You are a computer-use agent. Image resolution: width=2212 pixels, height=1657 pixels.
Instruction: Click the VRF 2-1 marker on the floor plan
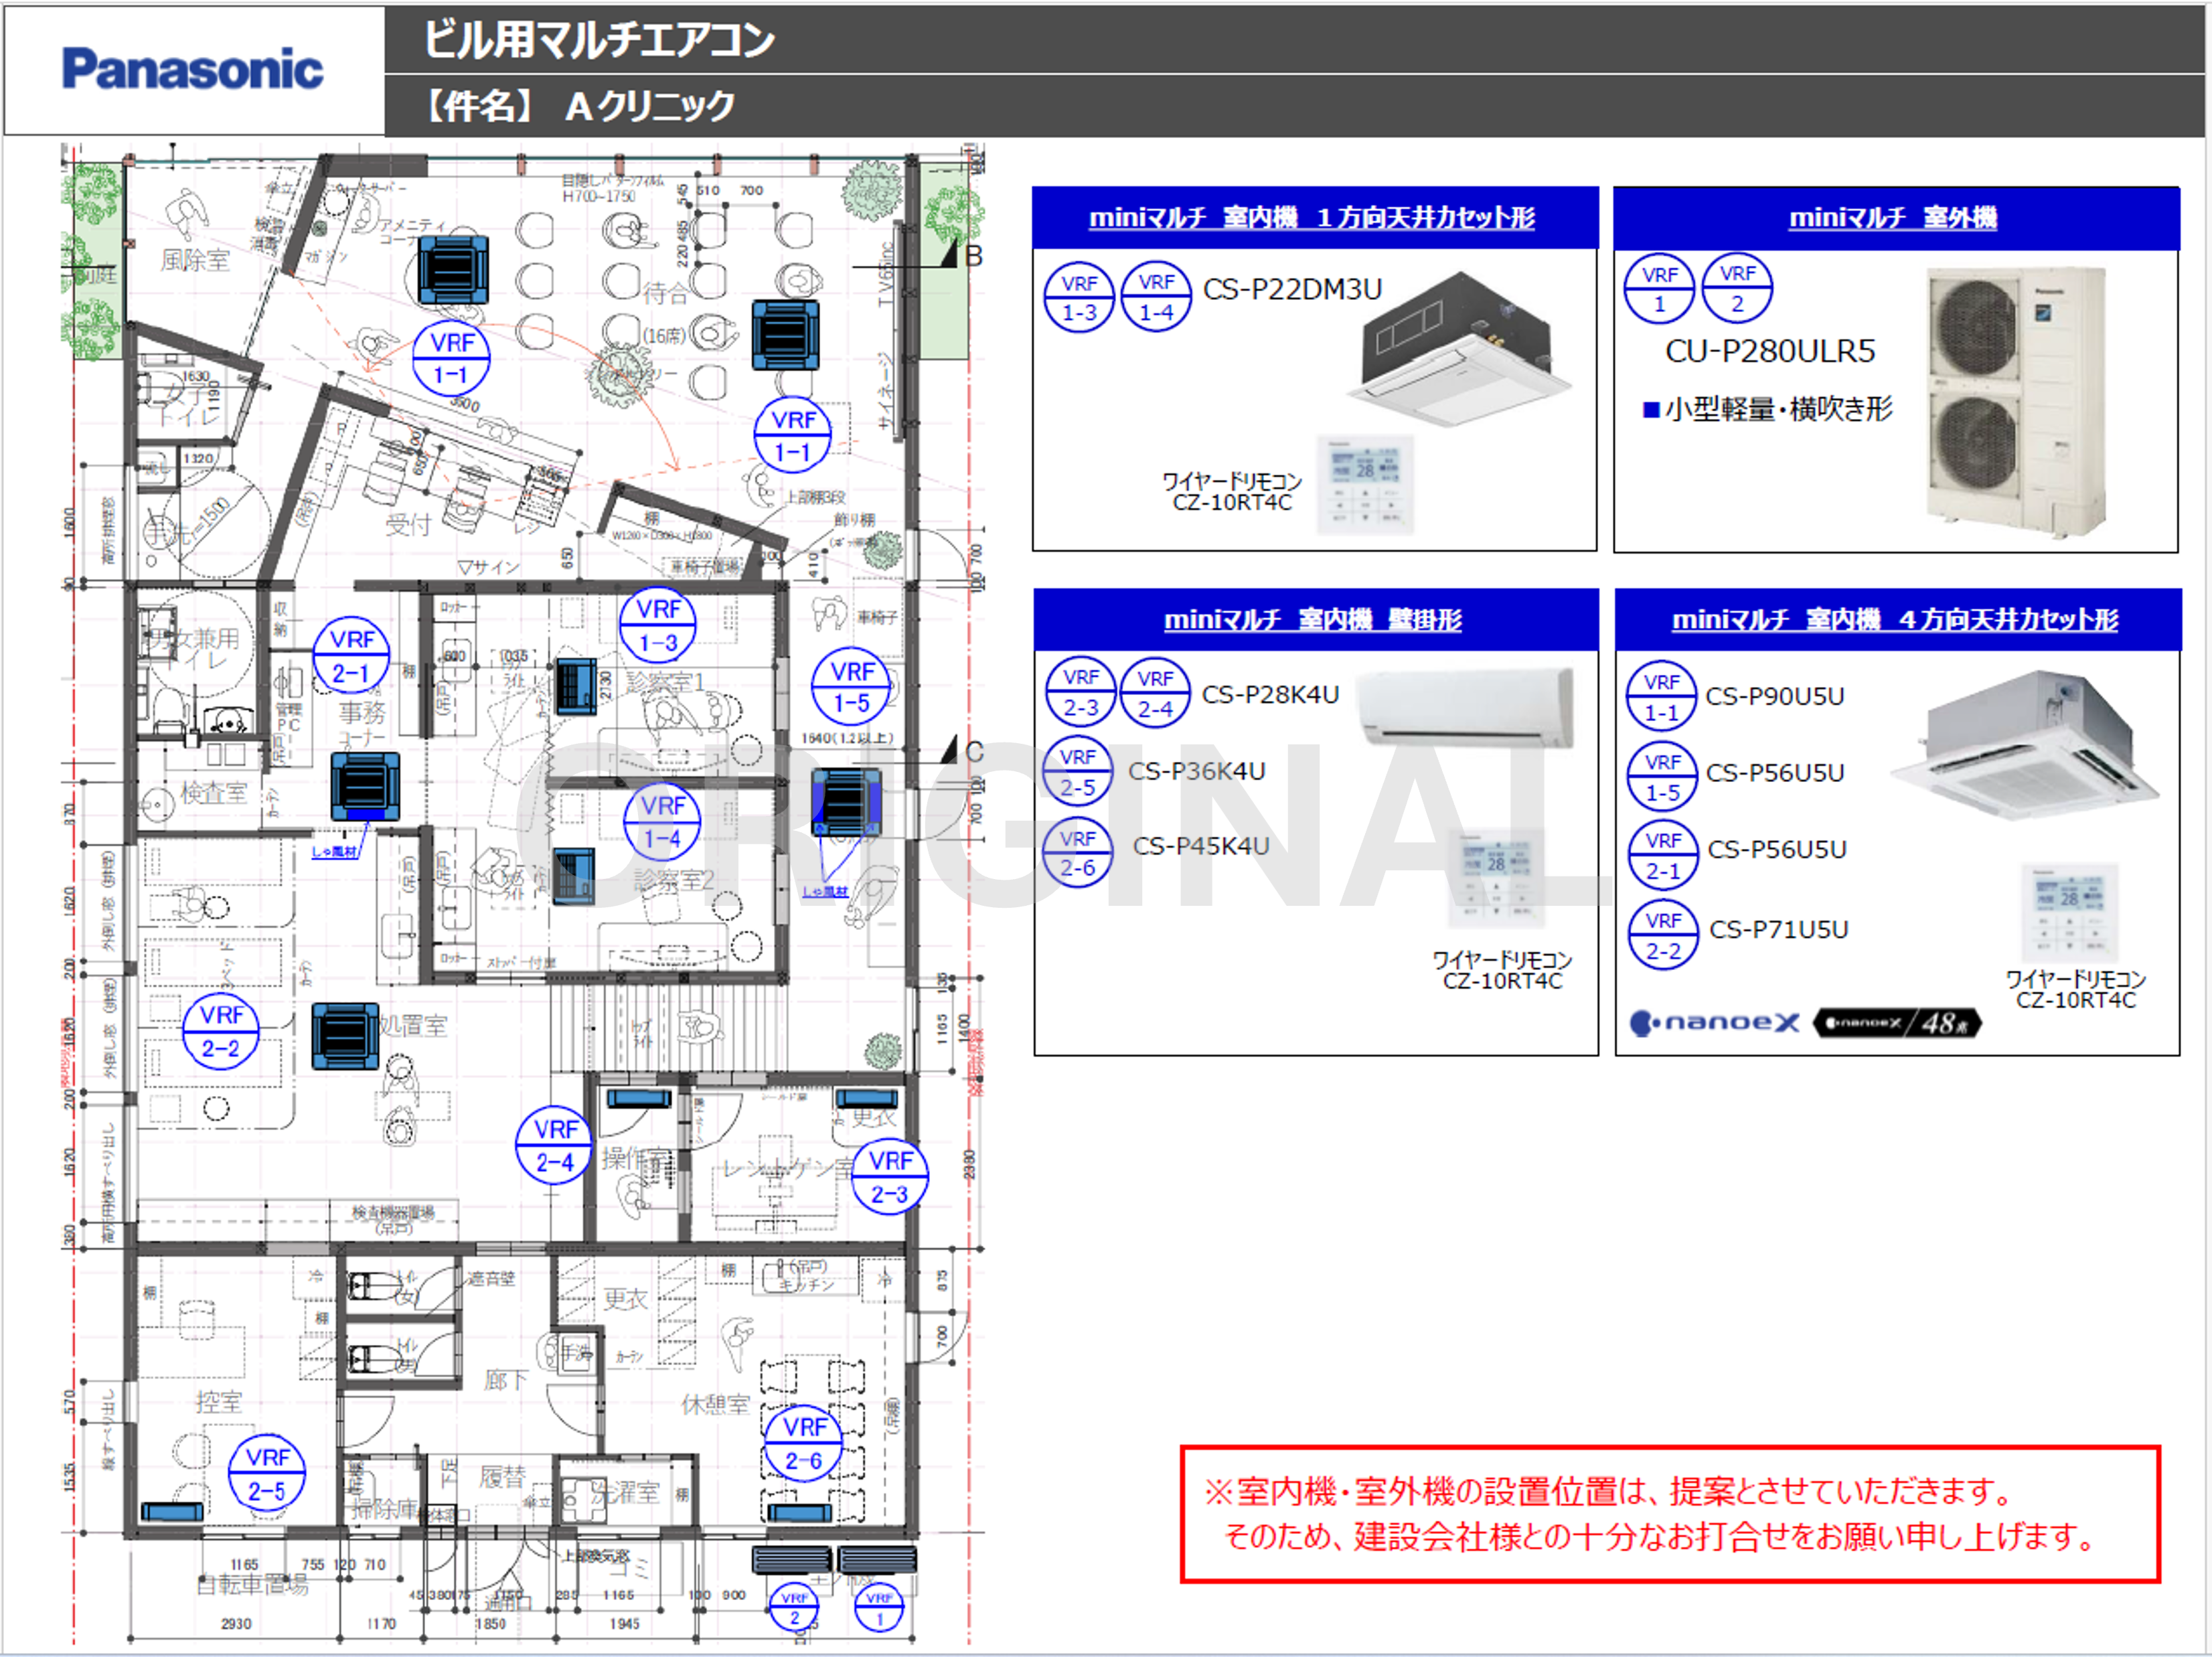(x=351, y=655)
